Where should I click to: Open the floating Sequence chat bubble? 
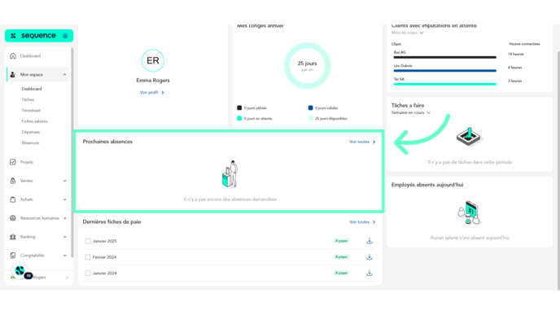tap(20, 271)
